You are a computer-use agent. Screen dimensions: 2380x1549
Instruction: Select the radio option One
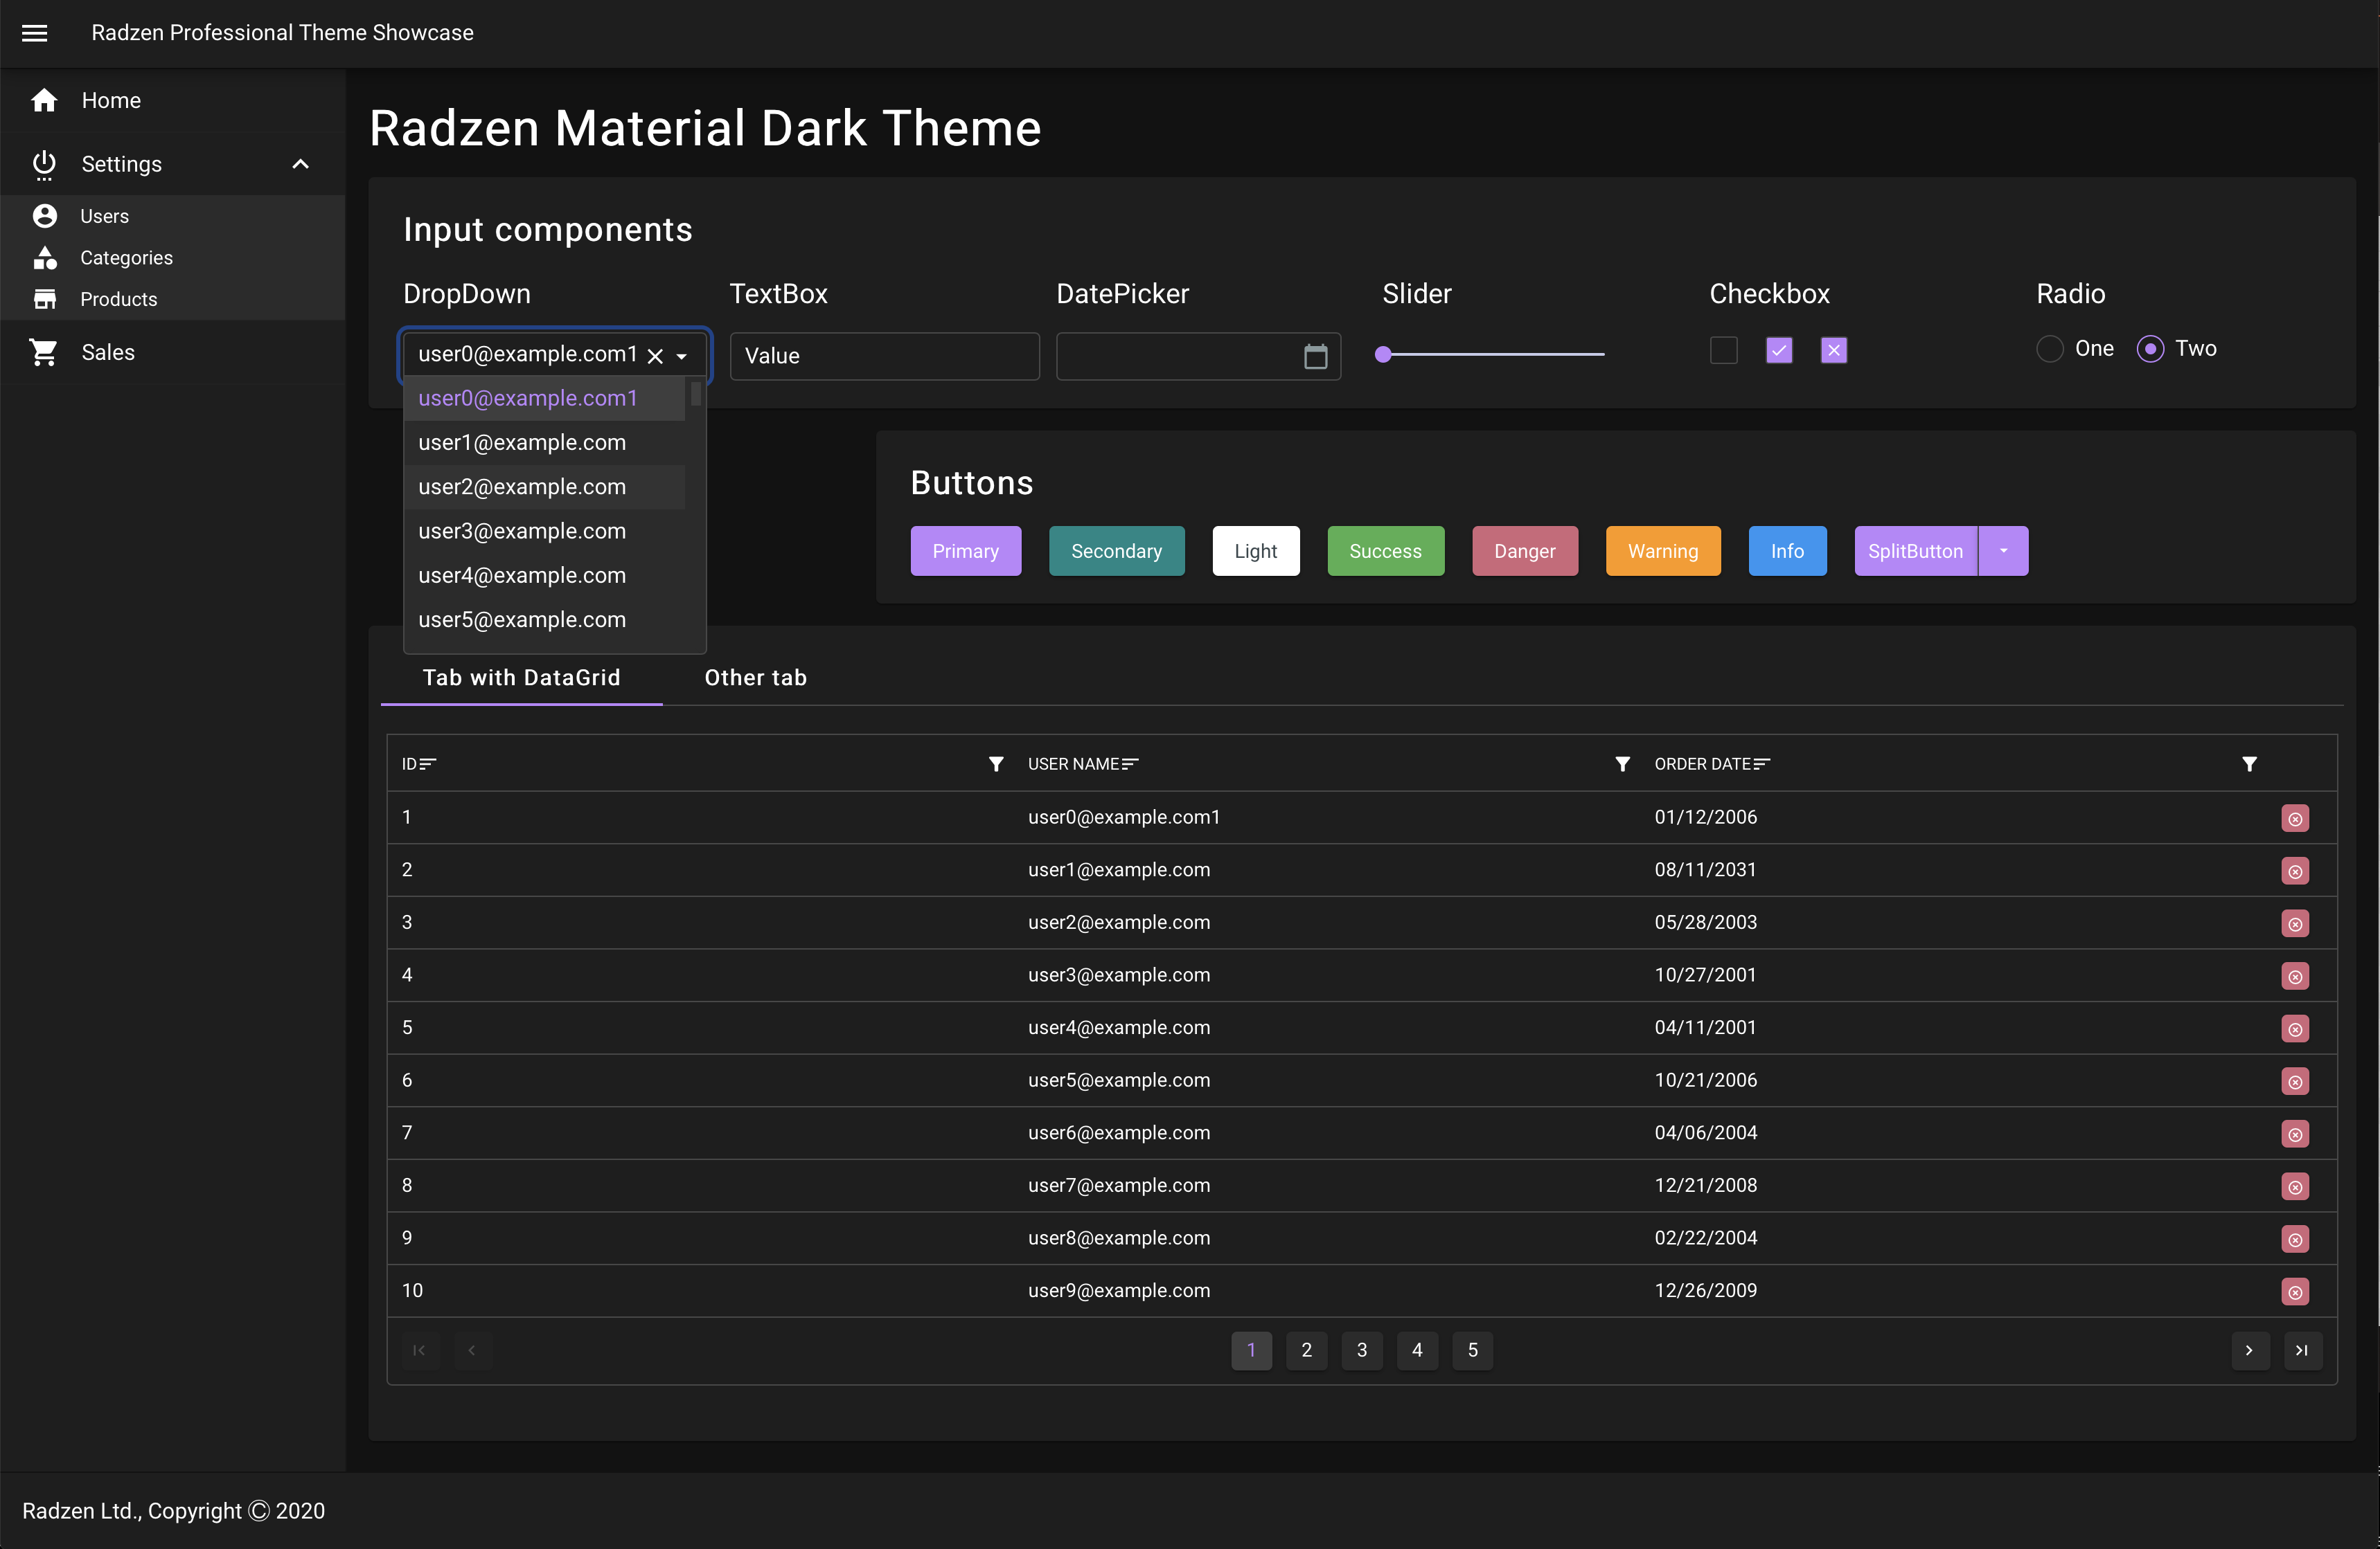pos(2049,349)
